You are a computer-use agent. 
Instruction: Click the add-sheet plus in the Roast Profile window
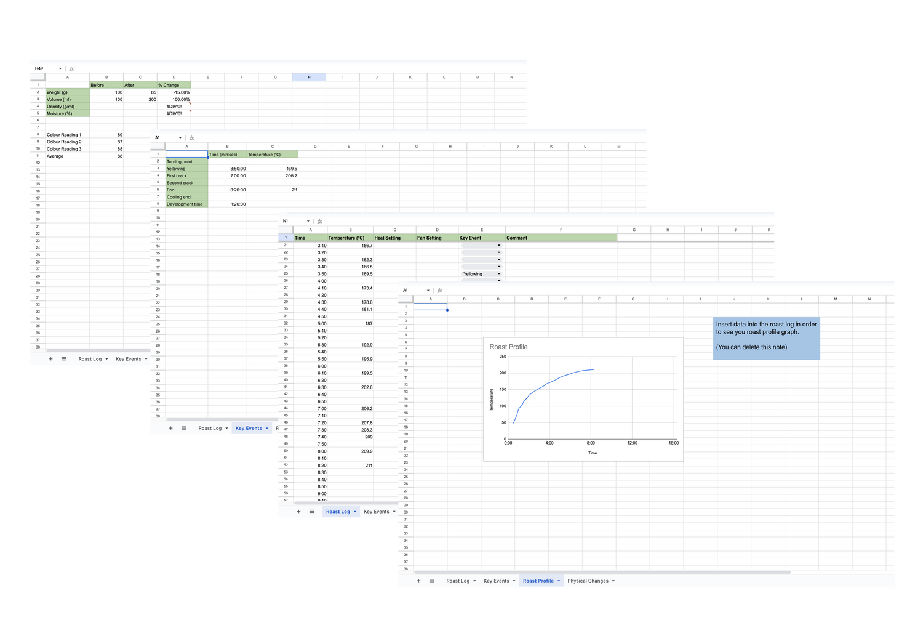tap(419, 580)
